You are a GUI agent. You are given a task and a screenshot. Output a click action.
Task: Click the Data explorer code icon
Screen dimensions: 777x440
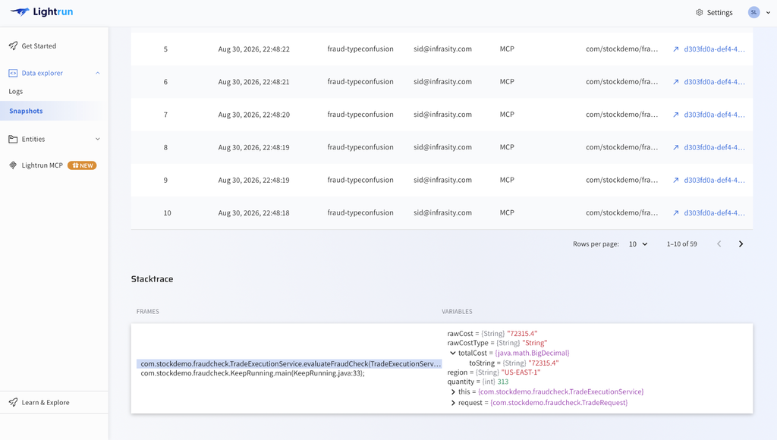(x=13, y=73)
